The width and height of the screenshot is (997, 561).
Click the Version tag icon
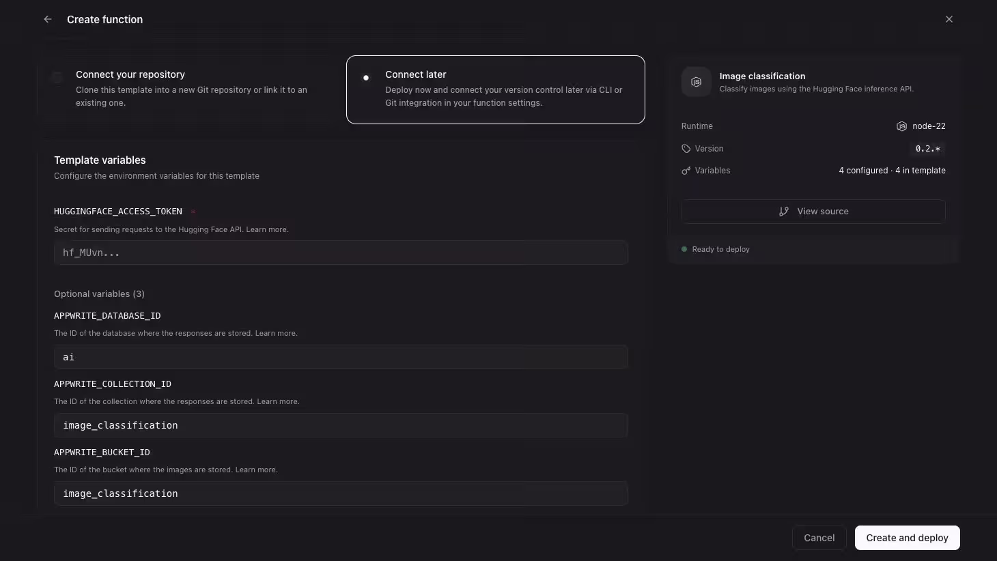pyautogui.click(x=686, y=149)
